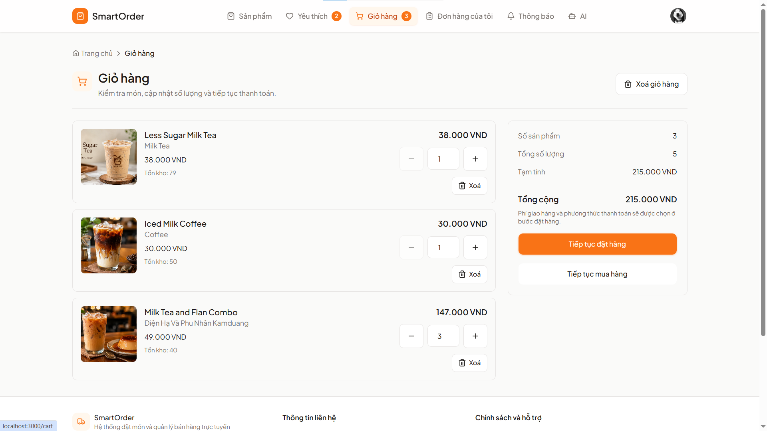Click the Yêu thích badge showing 2
This screenshot has height=431, width=767.
(x=336, y=16)
